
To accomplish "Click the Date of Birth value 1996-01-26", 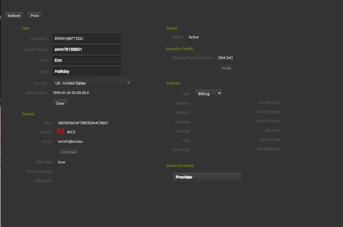I will point(71,92).
